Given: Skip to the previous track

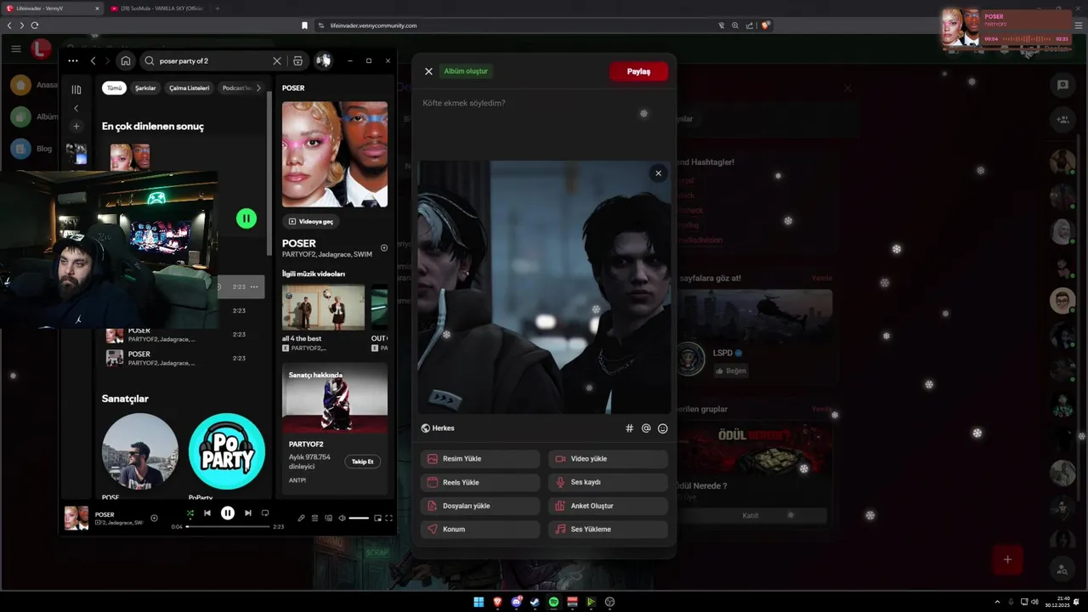Looking at the screenshot, I should click(207, 513).
